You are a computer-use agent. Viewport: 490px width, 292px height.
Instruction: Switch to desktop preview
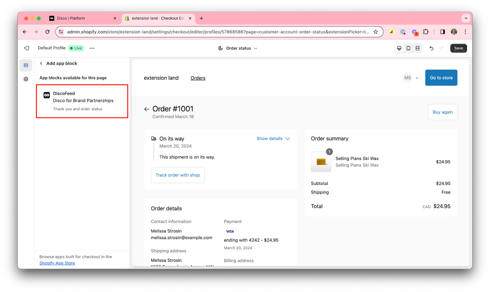(x=399, y=48)
